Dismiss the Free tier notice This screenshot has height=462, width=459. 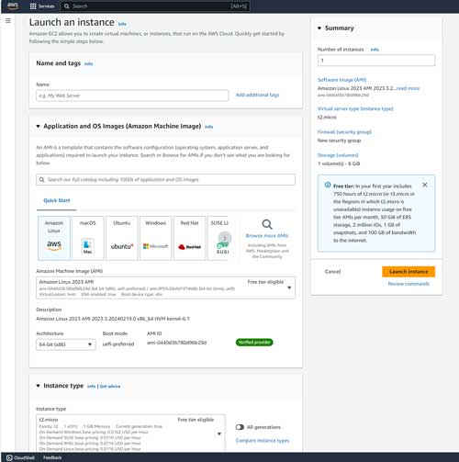click(x=425, y=185)
